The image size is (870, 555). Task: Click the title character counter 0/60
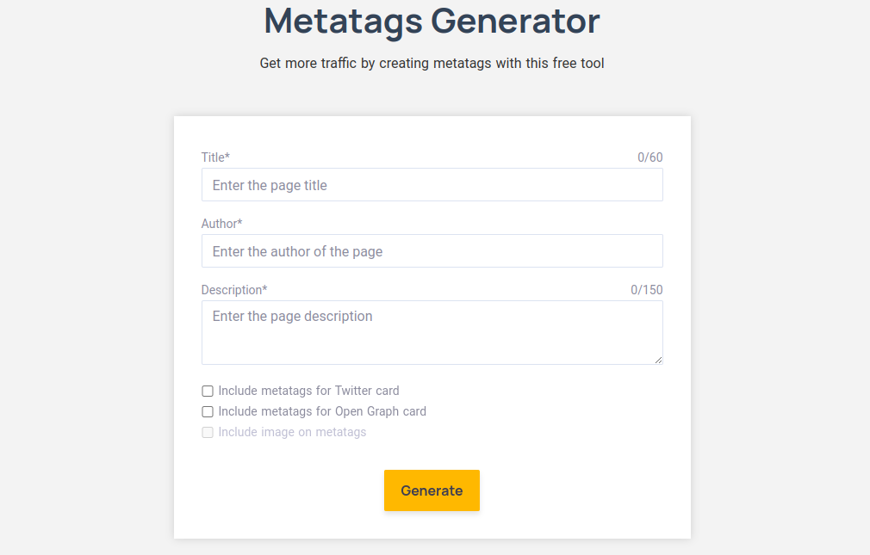(650, 157)
